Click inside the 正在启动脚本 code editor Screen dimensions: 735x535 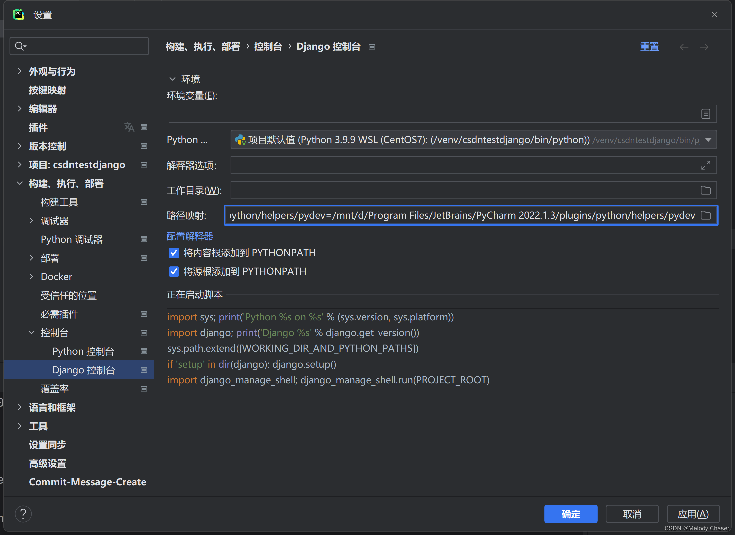[x=443, y=361]
